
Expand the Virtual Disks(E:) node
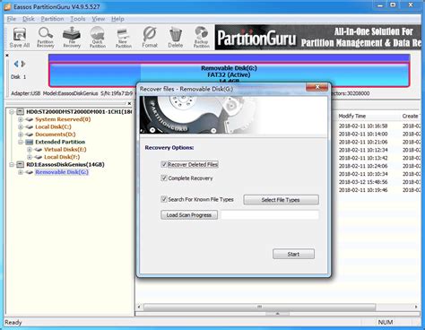coord(30,150)
